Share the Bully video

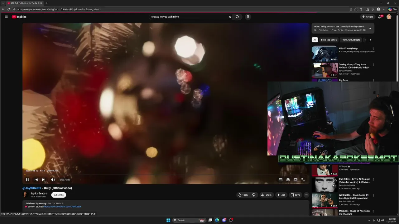pyautogui.click(x=266, y=195)
